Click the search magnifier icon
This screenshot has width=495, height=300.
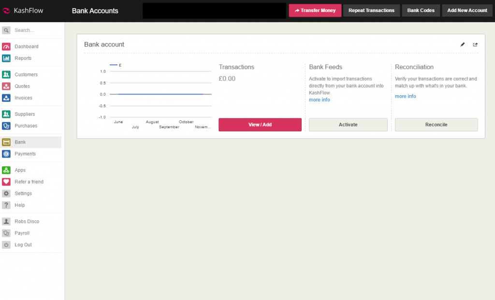(6, 30)
